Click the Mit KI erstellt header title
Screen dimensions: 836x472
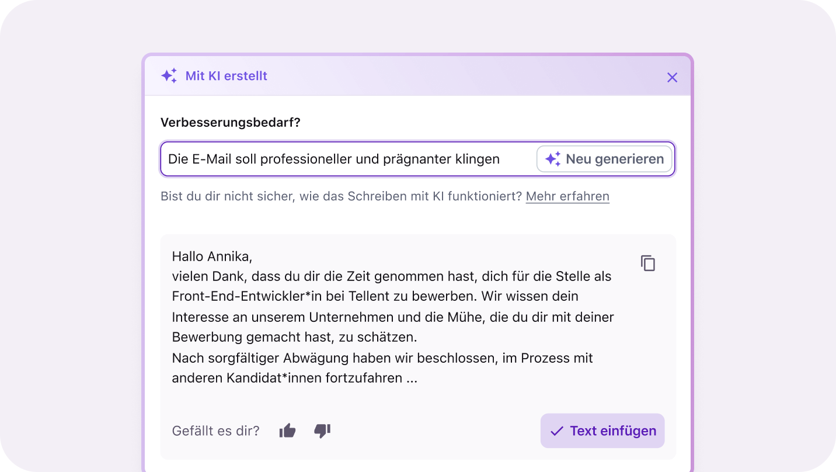226,76
